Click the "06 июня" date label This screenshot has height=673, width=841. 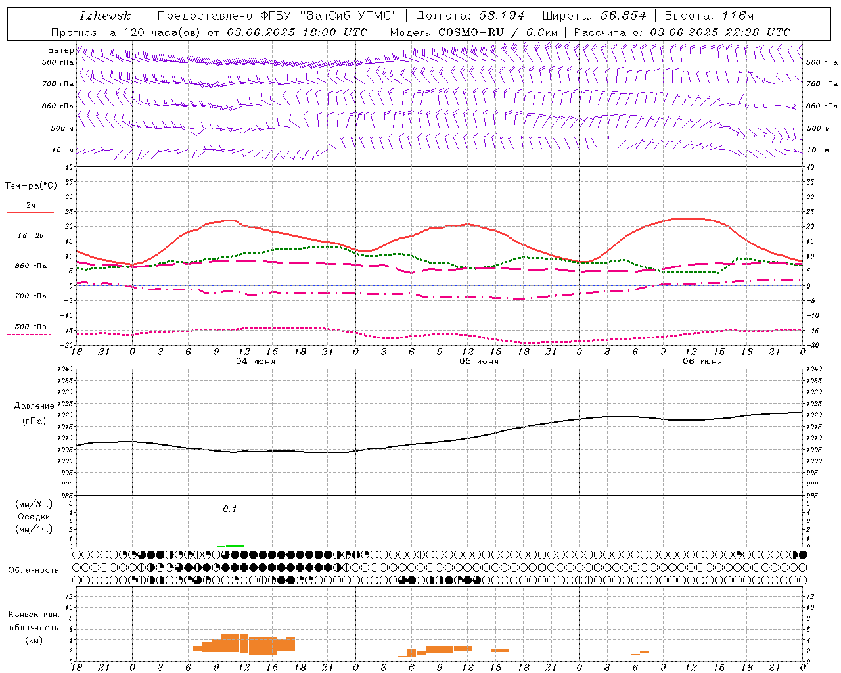point(702,361)
